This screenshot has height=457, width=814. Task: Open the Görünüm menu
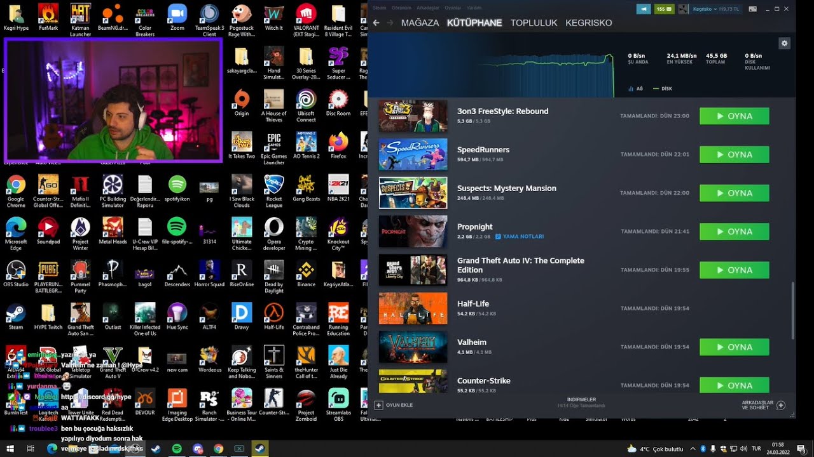coord(401,8)
